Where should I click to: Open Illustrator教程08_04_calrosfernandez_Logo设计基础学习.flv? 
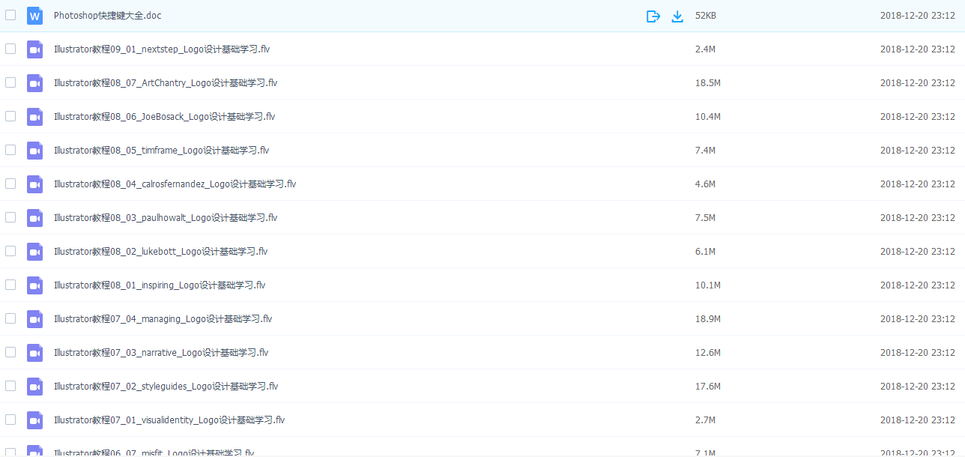175,184
